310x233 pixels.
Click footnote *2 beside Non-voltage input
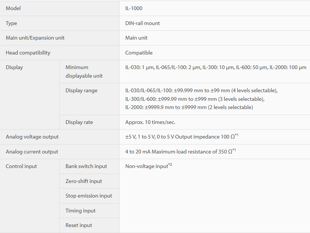(170, 164)
